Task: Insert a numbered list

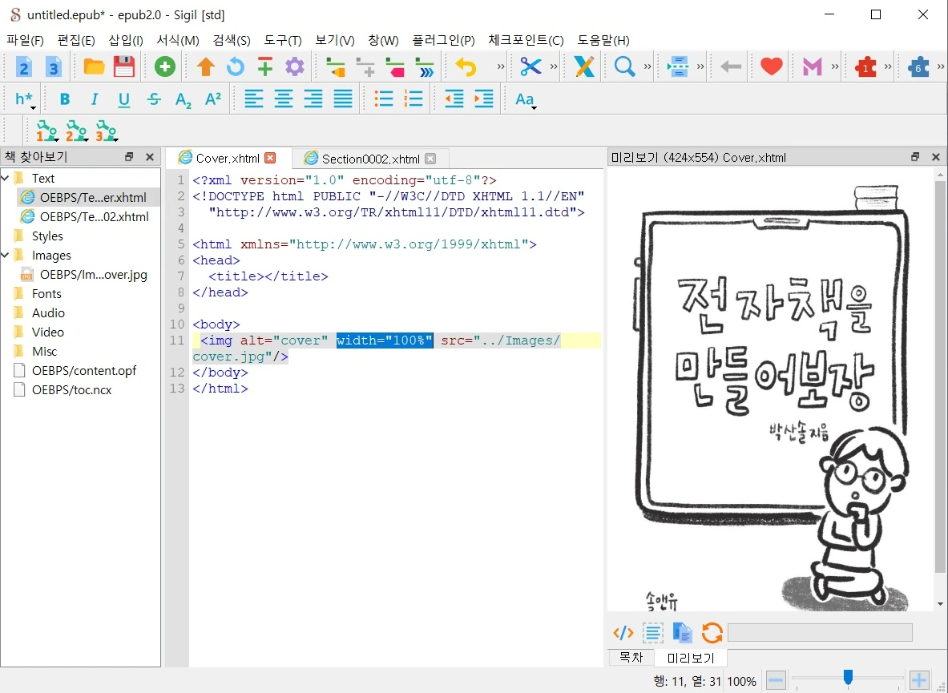Action: pyautogui.click(x=413, y=99)
